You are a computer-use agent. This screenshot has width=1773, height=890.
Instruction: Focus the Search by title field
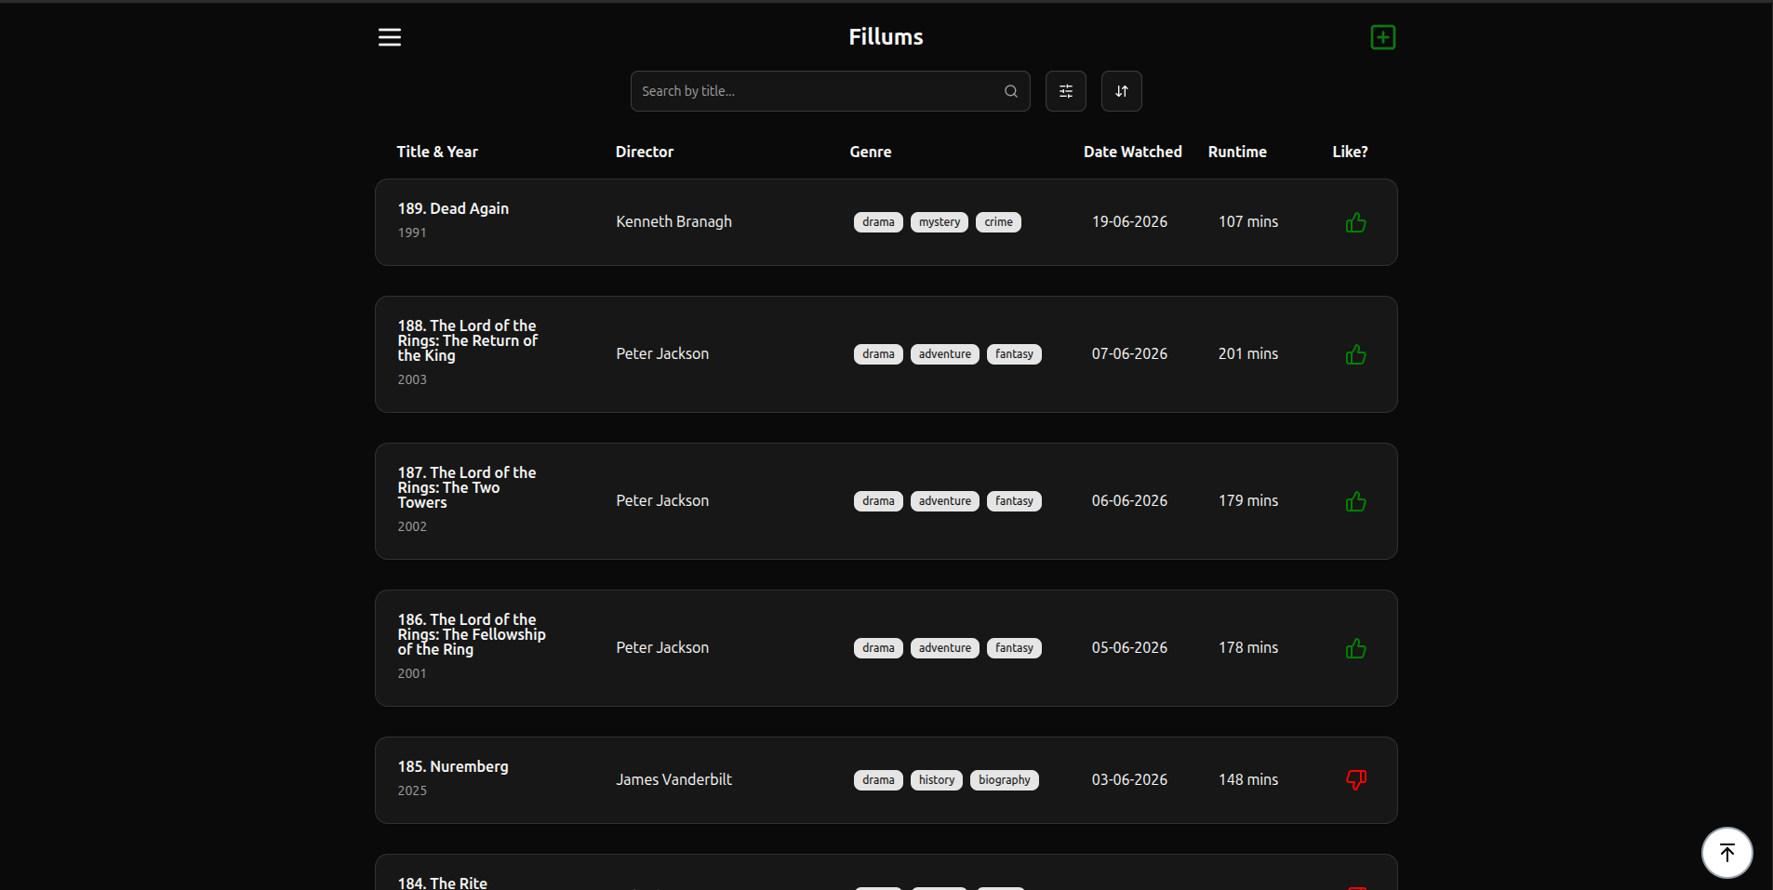click(830, 91)
